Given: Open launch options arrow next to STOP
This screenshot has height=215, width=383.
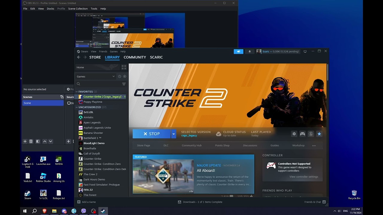Looking at the screenshot, I should [x=173, y=134].
